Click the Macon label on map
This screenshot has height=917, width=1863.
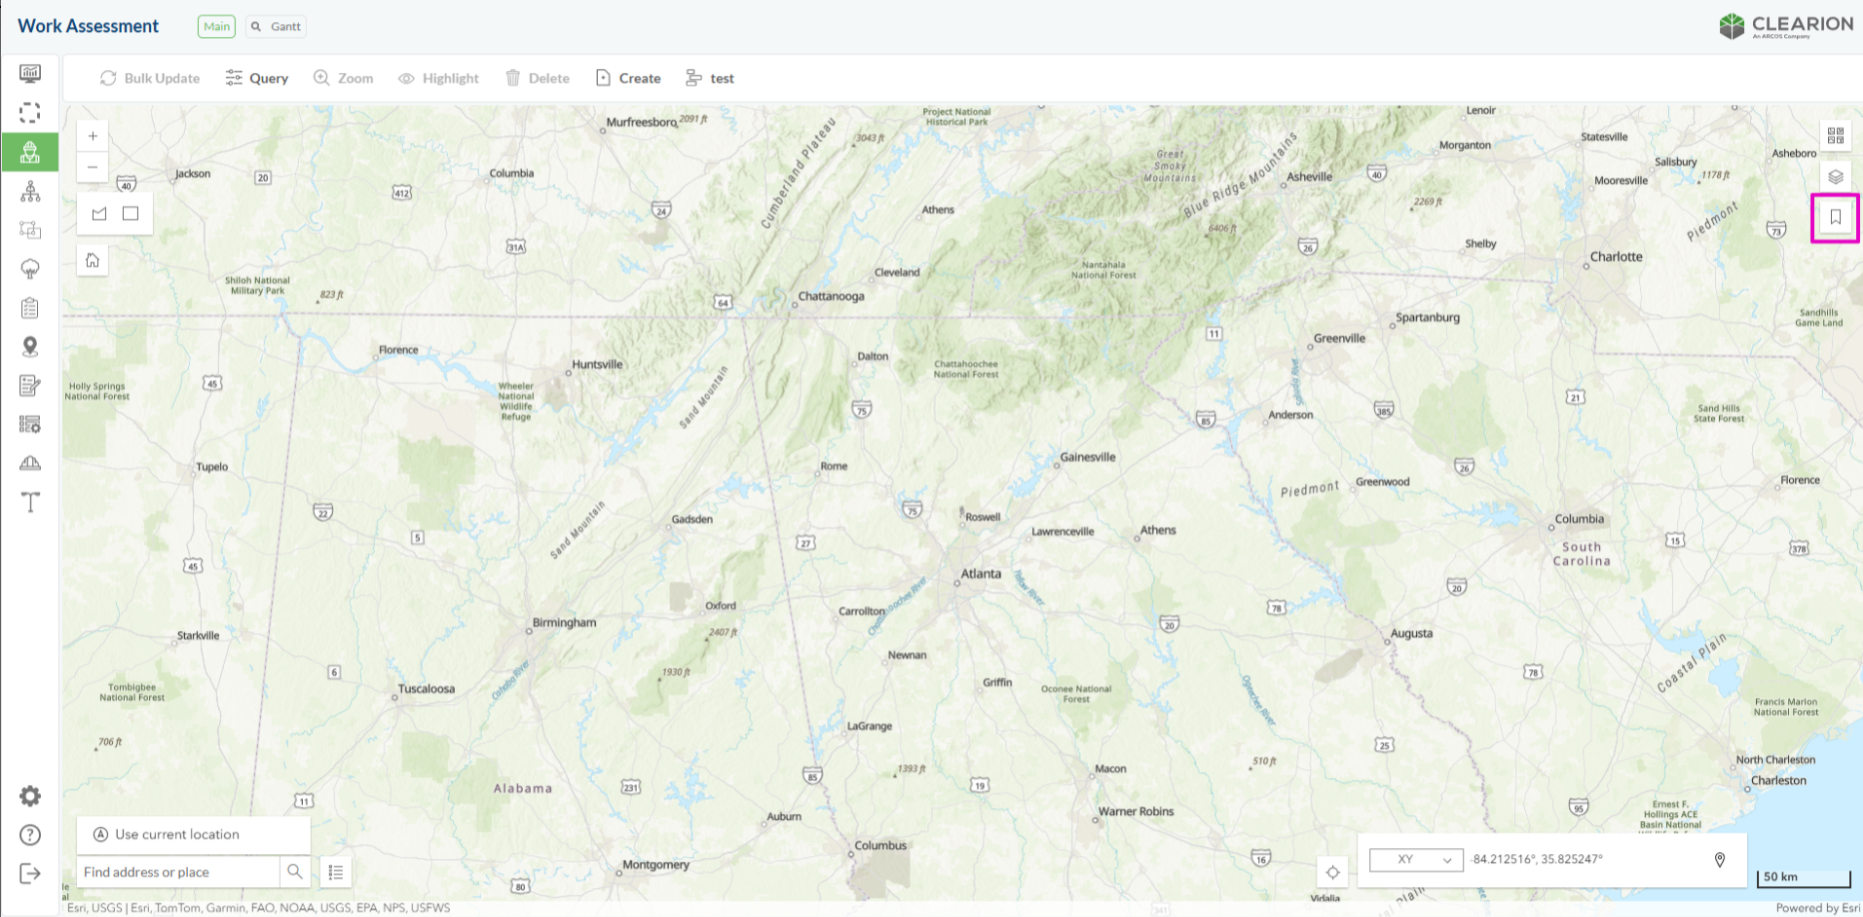[x=1110, y=769]
